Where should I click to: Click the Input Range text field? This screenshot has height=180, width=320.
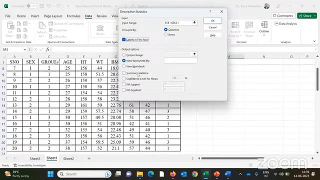178,22
